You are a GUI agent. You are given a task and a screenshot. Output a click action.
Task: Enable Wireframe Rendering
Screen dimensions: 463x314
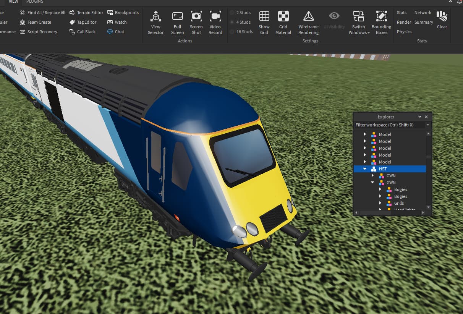click(x=308, y=23)
